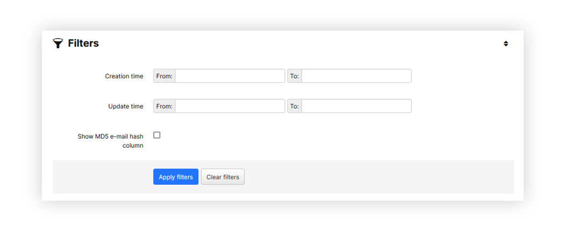
Task: Focus the Creation time To field
Action: click(356, 76)
